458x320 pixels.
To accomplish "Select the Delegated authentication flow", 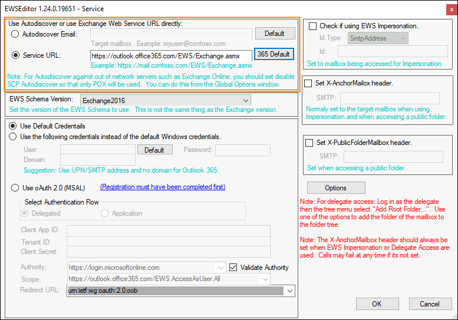I will tap(25, 213).
